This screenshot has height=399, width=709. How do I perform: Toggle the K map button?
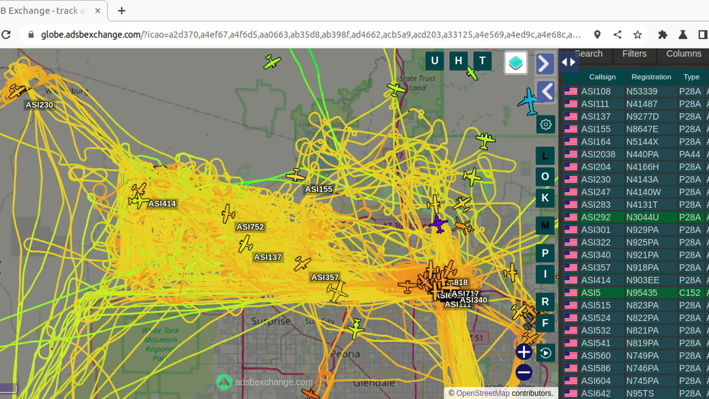545,198
